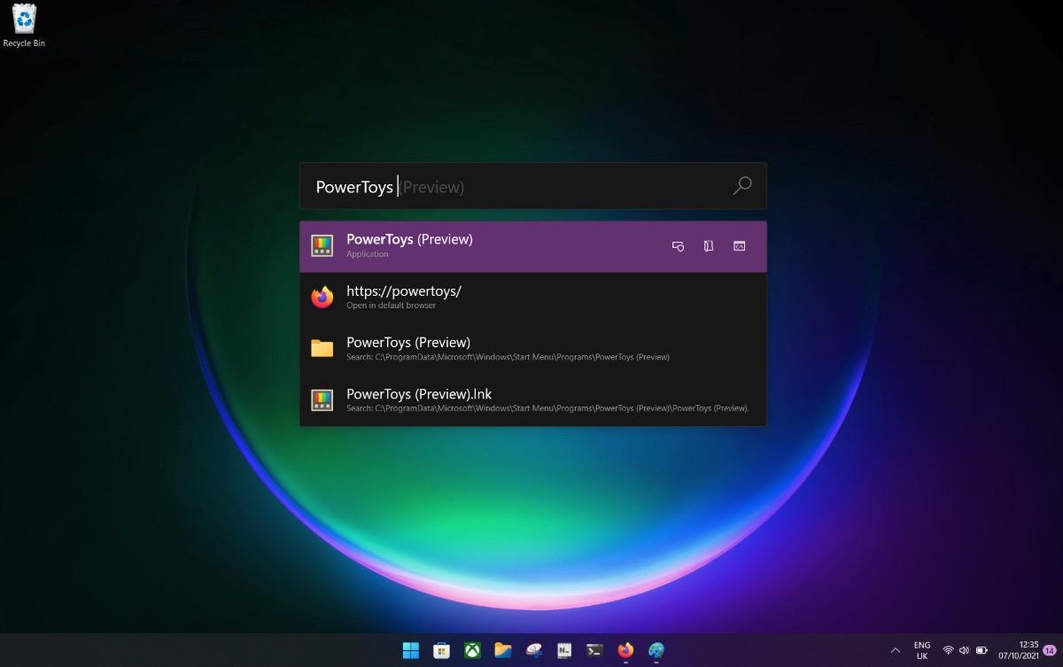Select the PowerToys (Preview) folder result

coord(532,349)
